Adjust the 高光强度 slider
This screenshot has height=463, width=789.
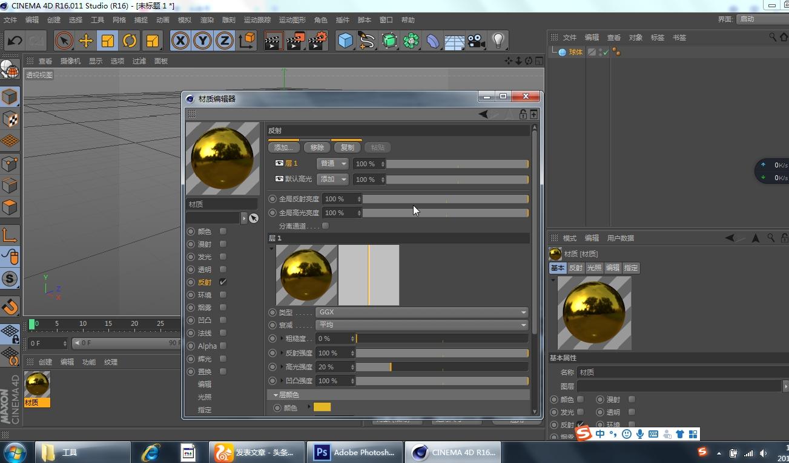[442, 367]
